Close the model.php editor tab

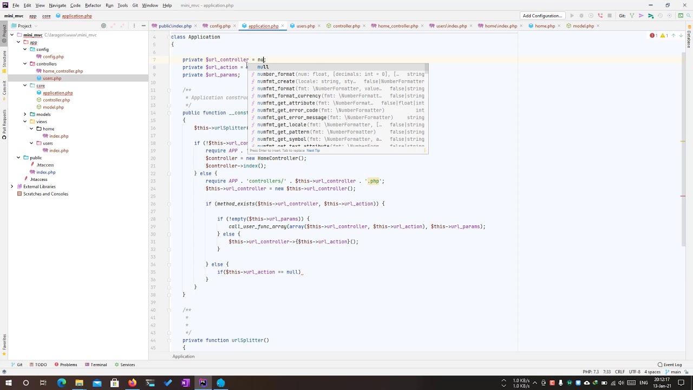click(598, 26)
